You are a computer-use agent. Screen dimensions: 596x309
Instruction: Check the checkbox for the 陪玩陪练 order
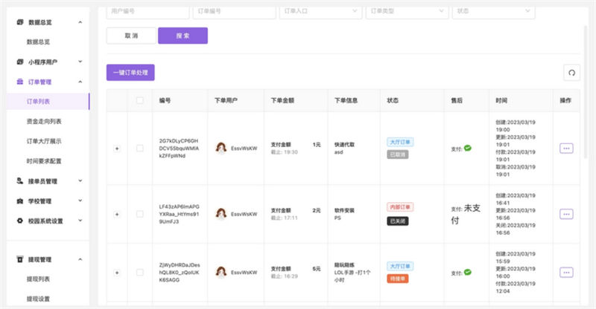click(x=140, y=272)
